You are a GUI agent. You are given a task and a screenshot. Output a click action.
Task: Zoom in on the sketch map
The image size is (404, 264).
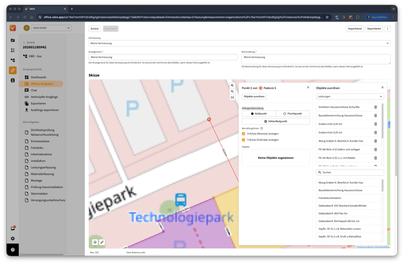pos(232,86)
